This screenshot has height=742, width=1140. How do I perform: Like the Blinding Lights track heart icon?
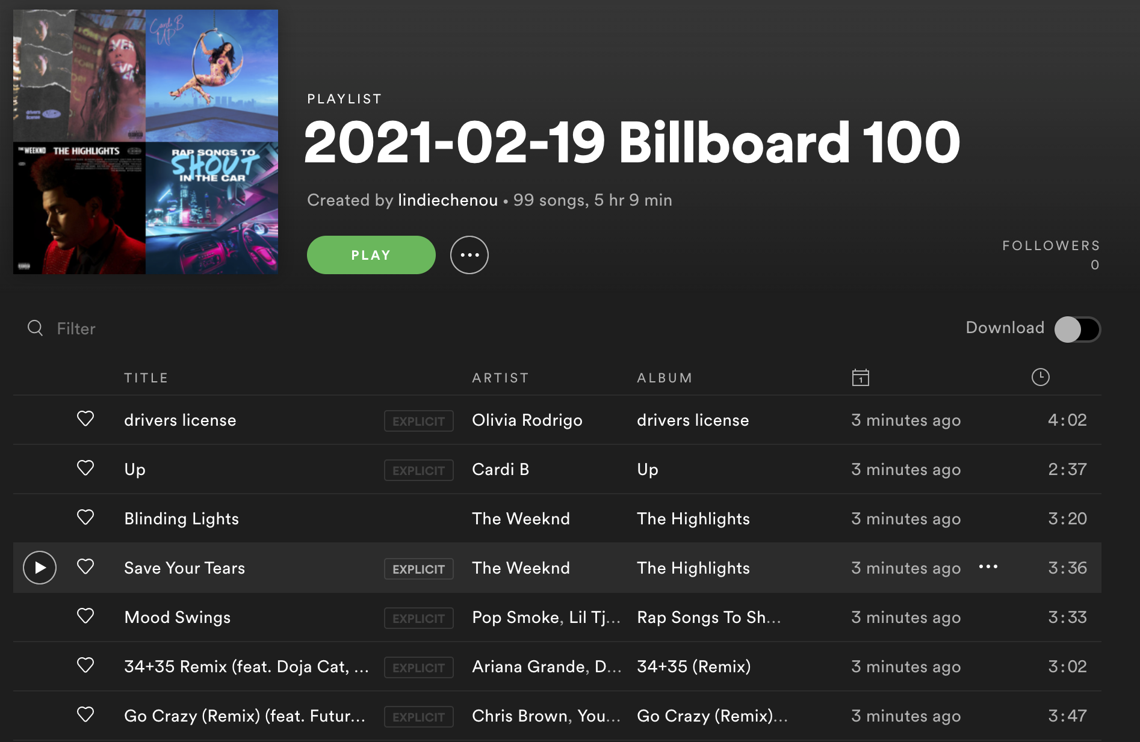85,517
